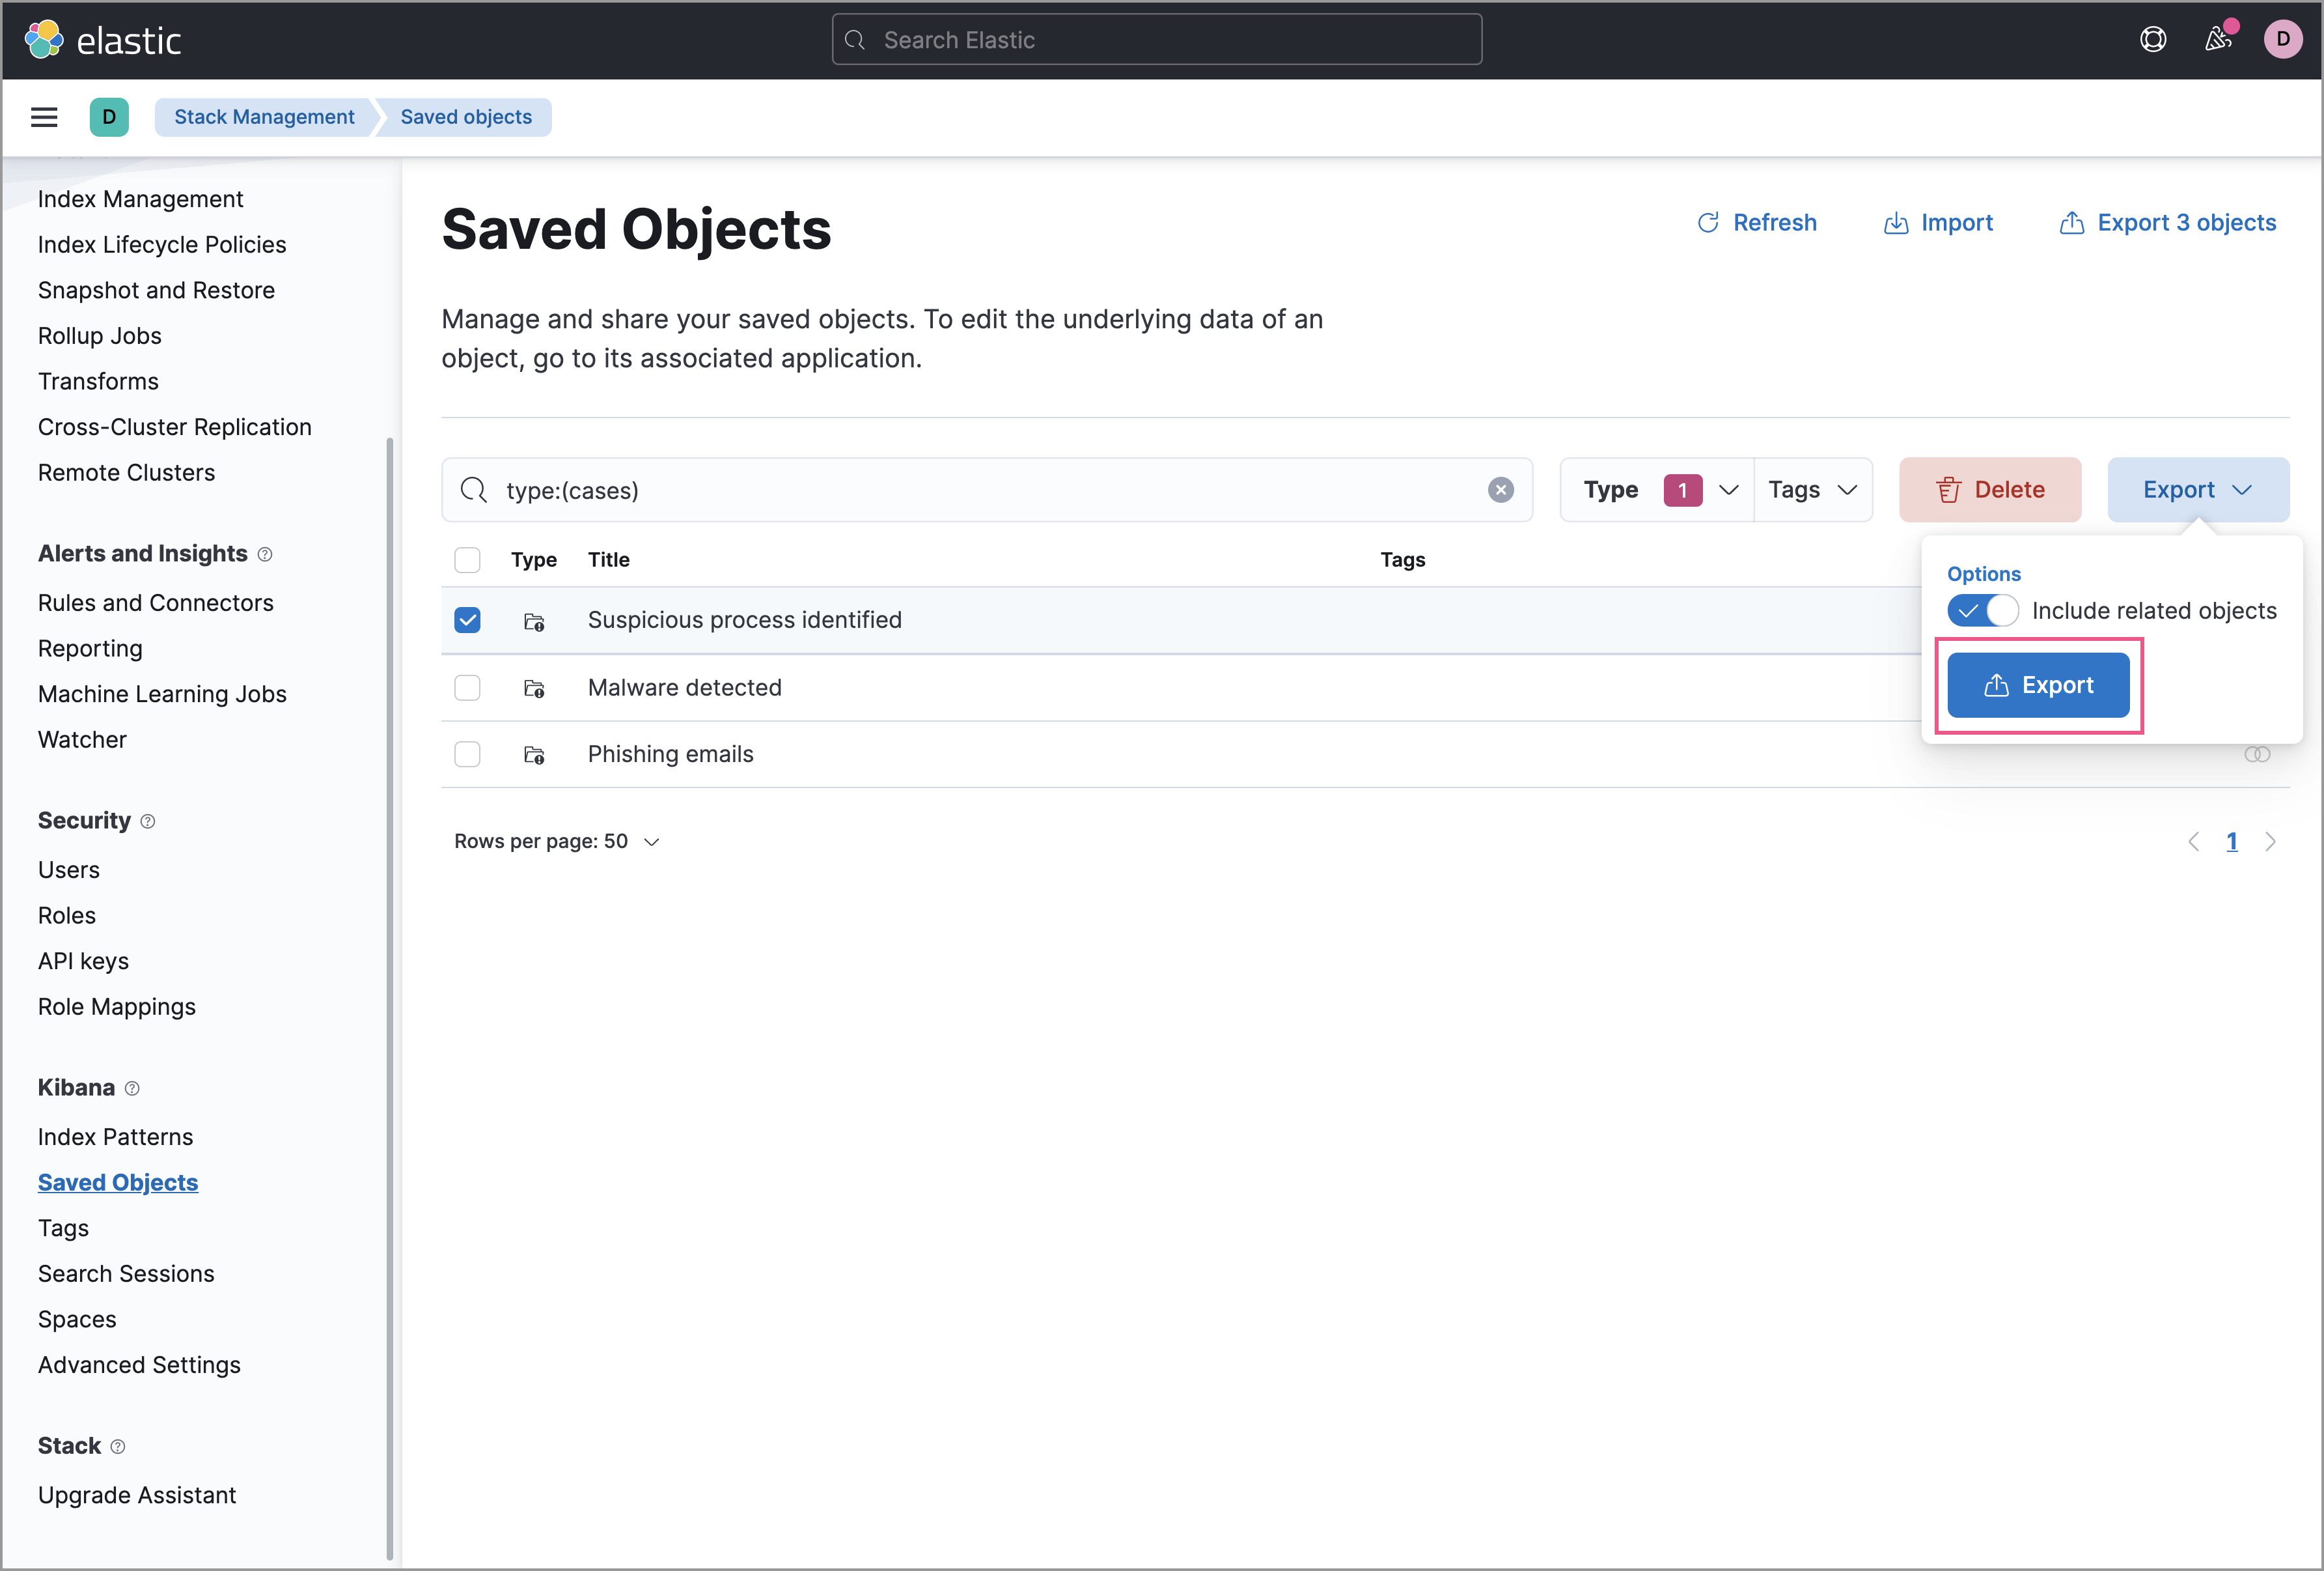Click the Export button in the options popover
2324x1571 pixels.
(x=2038, y=685)
